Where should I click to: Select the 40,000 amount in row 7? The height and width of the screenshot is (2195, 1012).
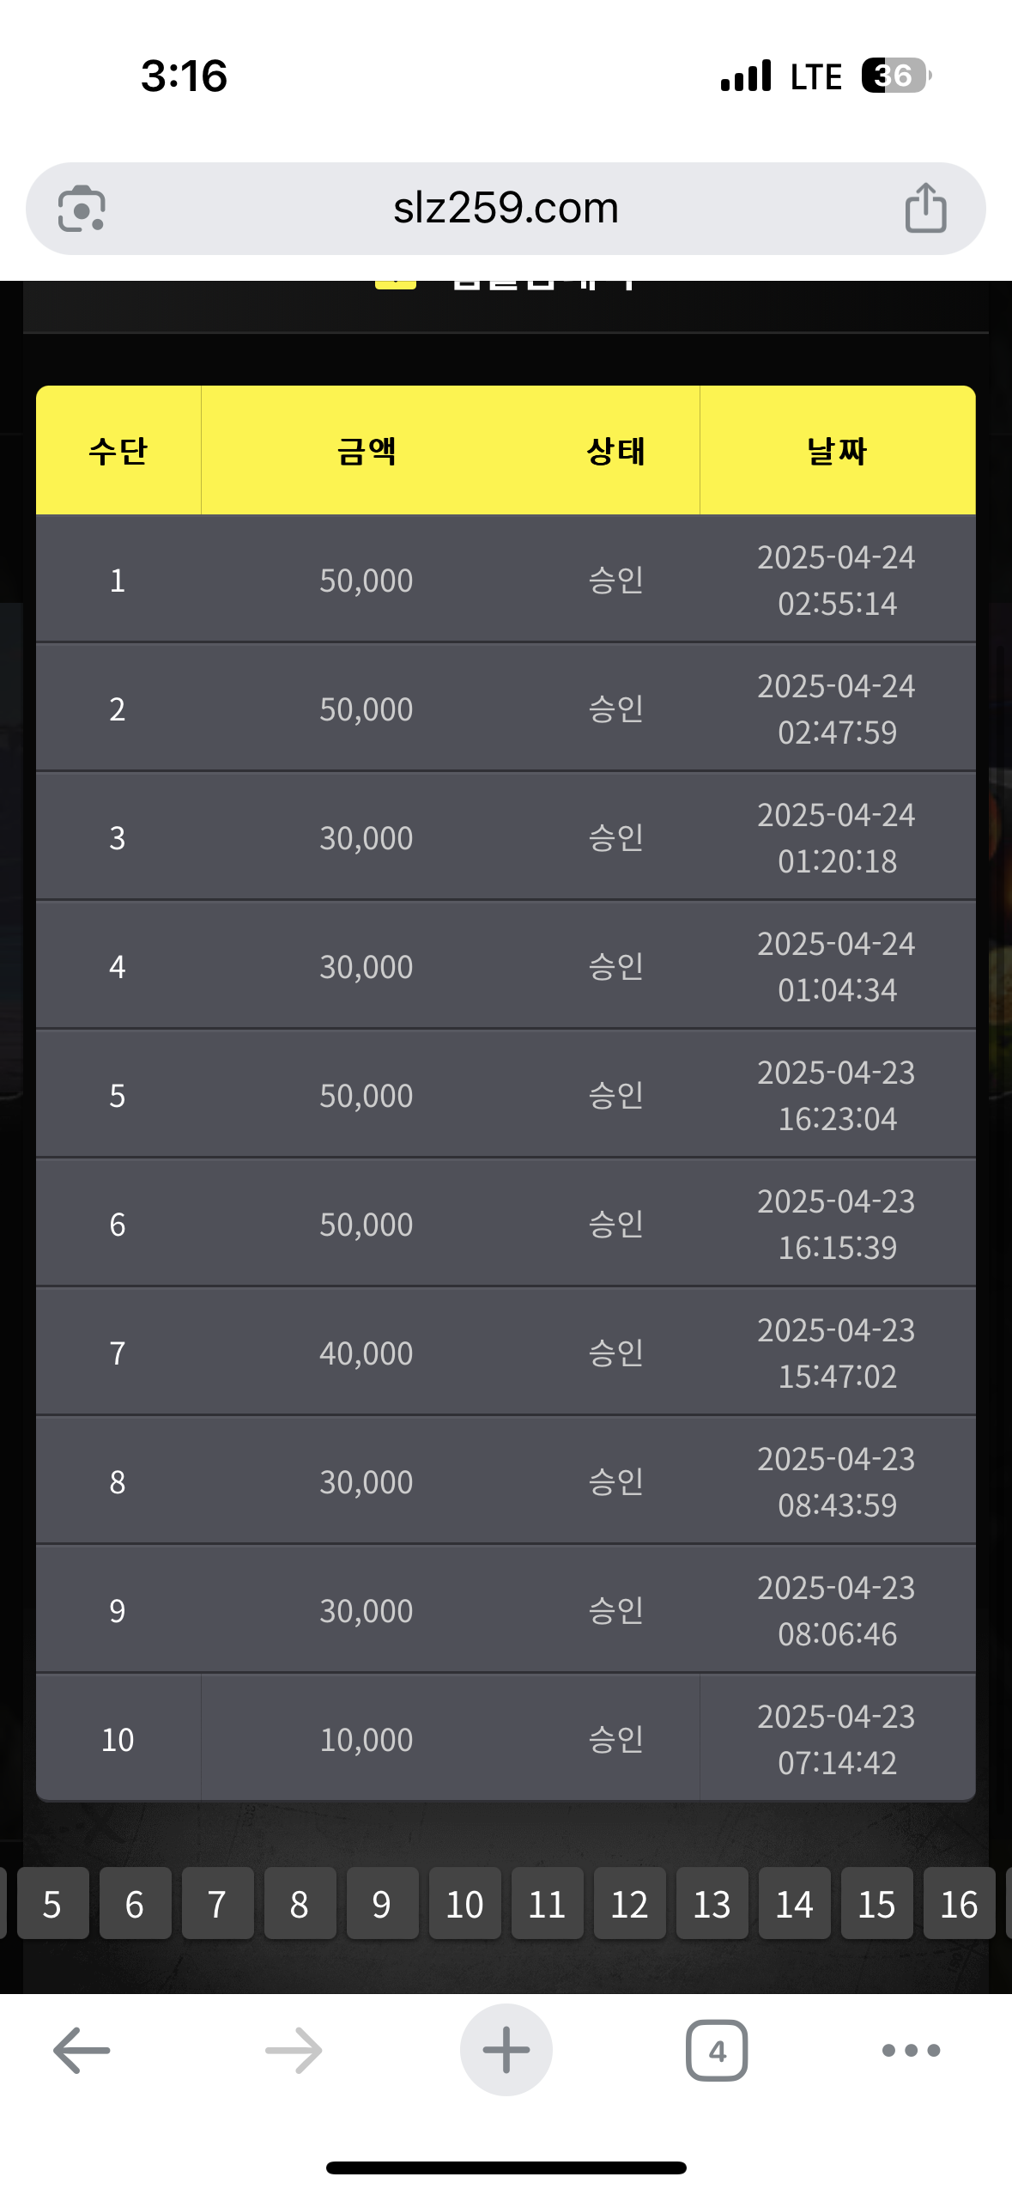367,1353
